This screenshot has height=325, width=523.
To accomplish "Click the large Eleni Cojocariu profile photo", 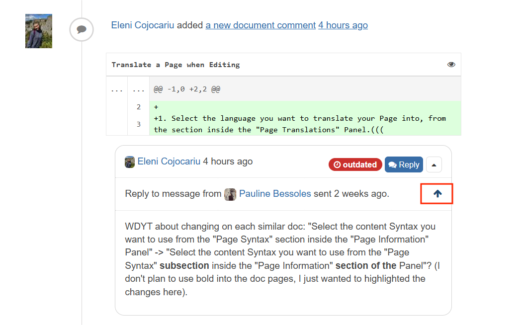I will [39, 31].
